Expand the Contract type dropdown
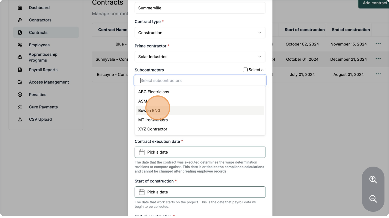 tap(200, 33)
